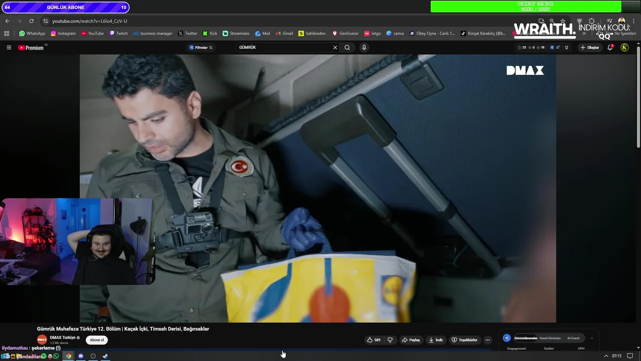The image size is (641, 361).
Task: Open the Kürşat Karakılıç bookmark
Action: 483,34
